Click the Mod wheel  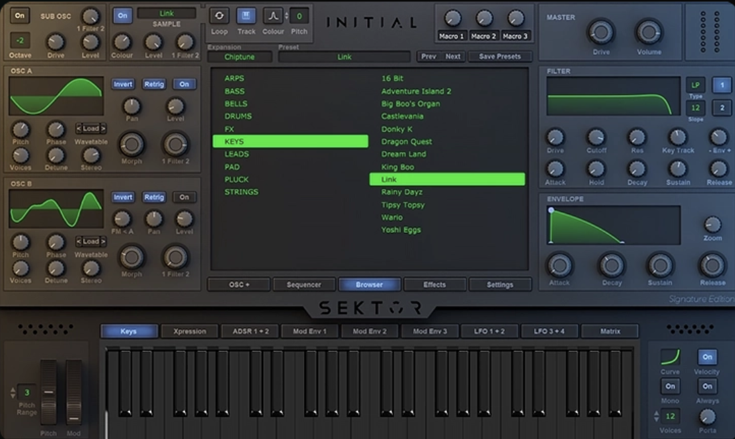pos(74,392)
